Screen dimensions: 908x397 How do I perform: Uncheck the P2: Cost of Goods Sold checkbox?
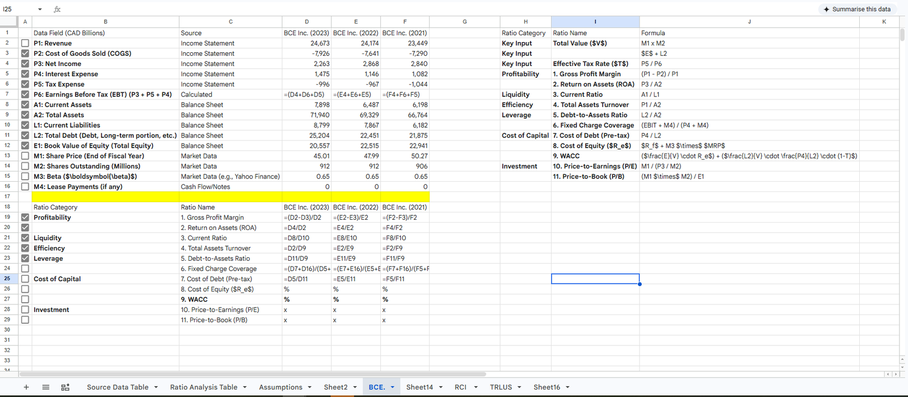(25, 53)
